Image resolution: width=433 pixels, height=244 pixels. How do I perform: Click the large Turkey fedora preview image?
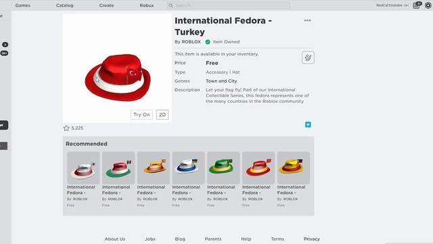(x=117, y=68)
